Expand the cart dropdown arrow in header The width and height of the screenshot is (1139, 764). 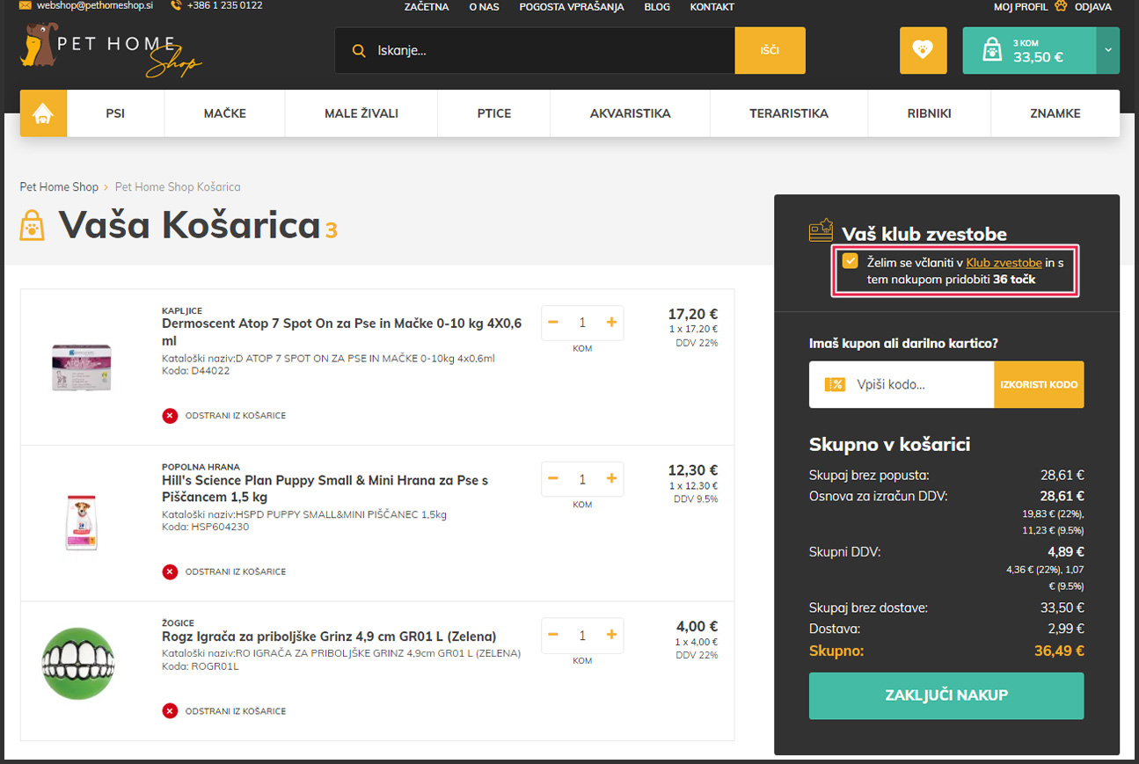pyautogui.click(x=1107, y=50)
